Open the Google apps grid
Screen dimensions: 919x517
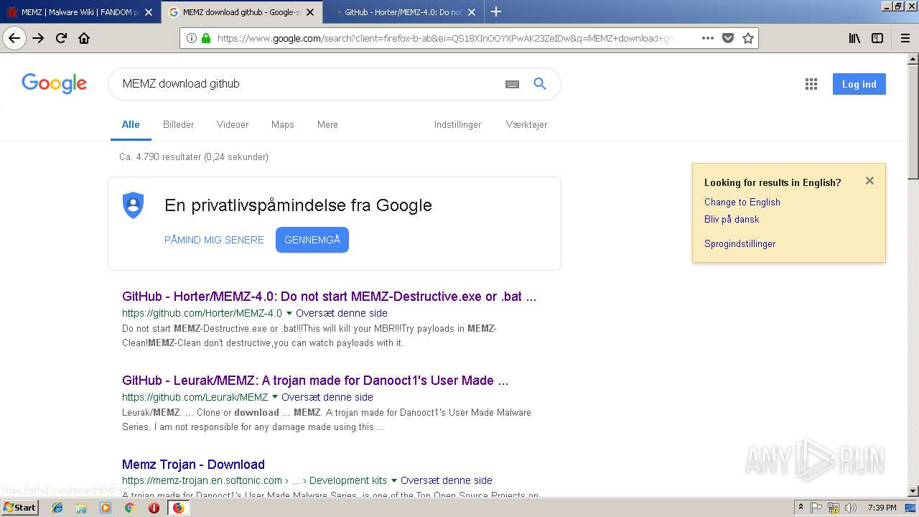tap(811, 84)
